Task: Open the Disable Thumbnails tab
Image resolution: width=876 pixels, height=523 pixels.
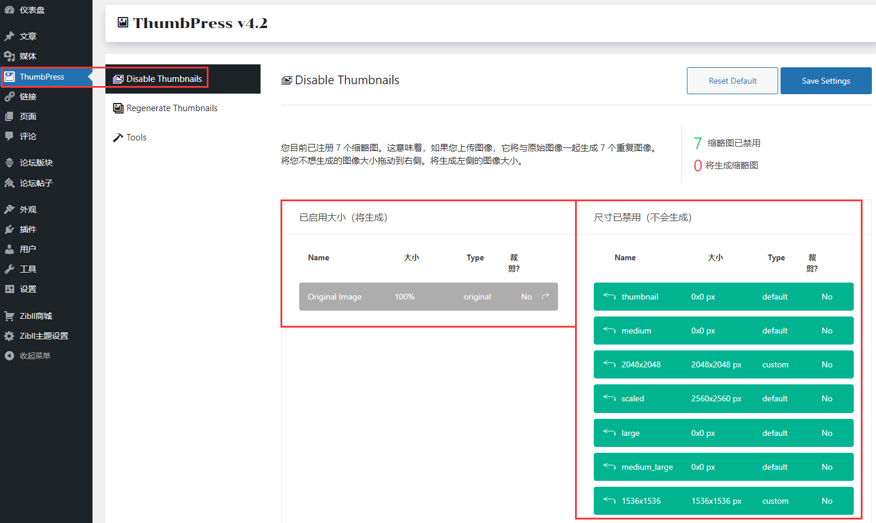Action: pos(164,79)
